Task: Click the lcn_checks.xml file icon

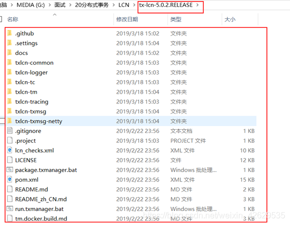Action: point(10,150)
